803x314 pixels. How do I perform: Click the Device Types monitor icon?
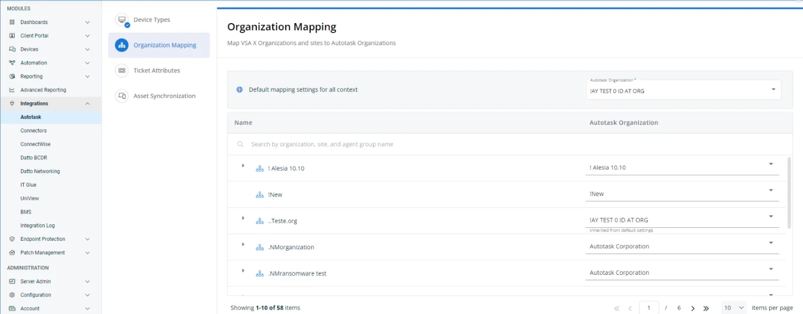122,20
